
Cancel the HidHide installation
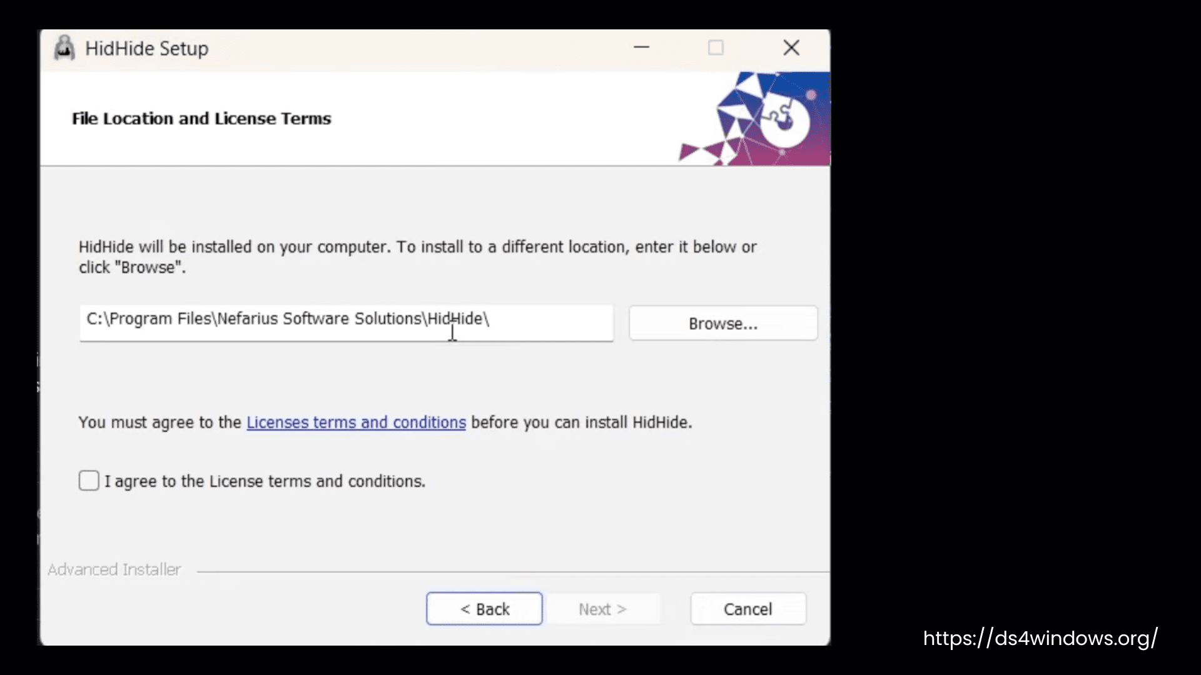748,609
